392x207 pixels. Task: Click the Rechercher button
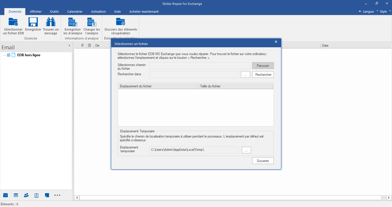[263, 75]
